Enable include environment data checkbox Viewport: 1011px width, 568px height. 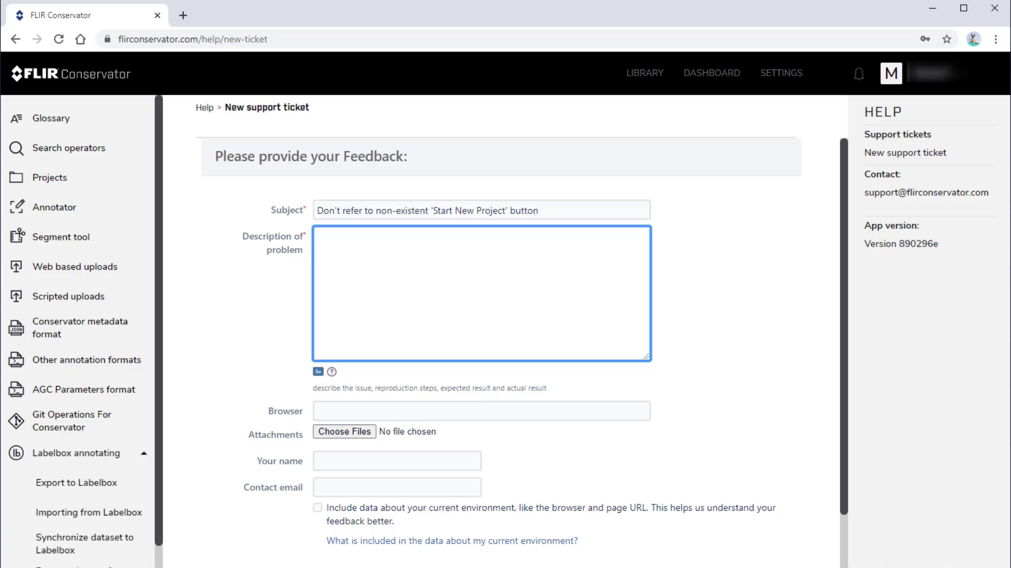[x=318, y=507]
